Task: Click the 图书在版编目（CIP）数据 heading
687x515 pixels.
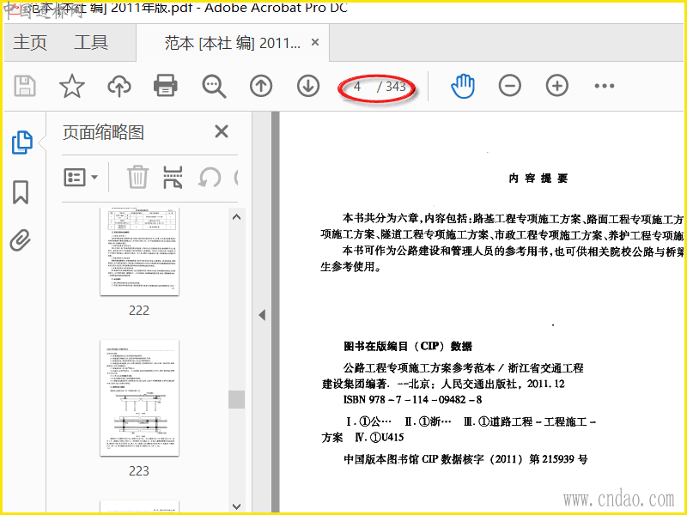Action: (x=407, y=347)
